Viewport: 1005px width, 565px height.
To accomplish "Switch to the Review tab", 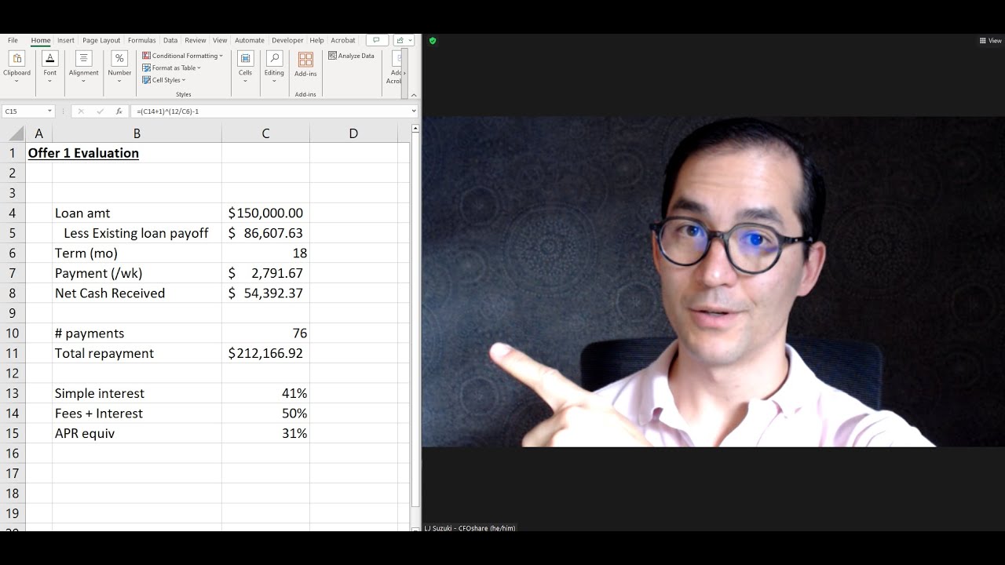I will [x=196, y=40].
